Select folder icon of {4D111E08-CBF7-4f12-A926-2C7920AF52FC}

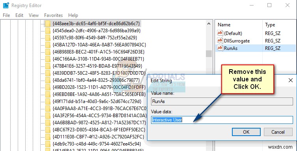coord(48,136)
